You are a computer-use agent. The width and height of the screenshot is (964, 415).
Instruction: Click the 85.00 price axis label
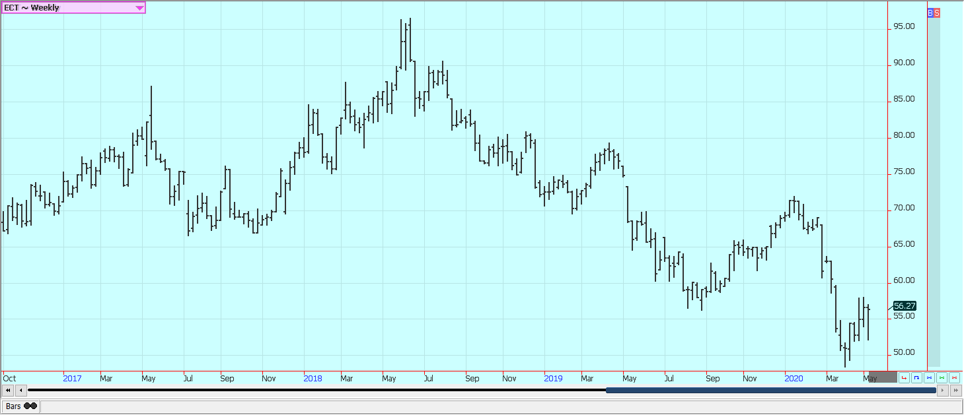(x=905, y=99)
